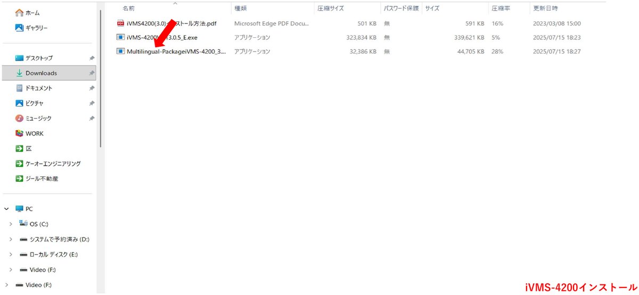Click the ピクチャ folder icon
639x295 pixels.
(x=19, y=103)
